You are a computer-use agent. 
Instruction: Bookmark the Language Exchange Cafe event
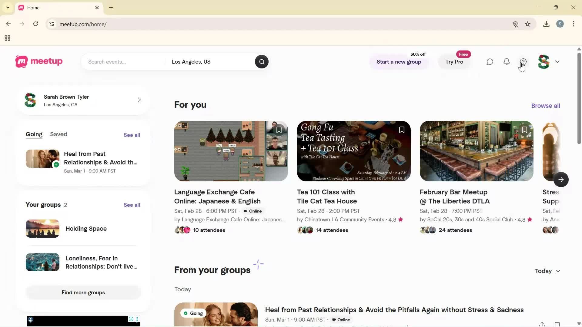click(279, 130)
